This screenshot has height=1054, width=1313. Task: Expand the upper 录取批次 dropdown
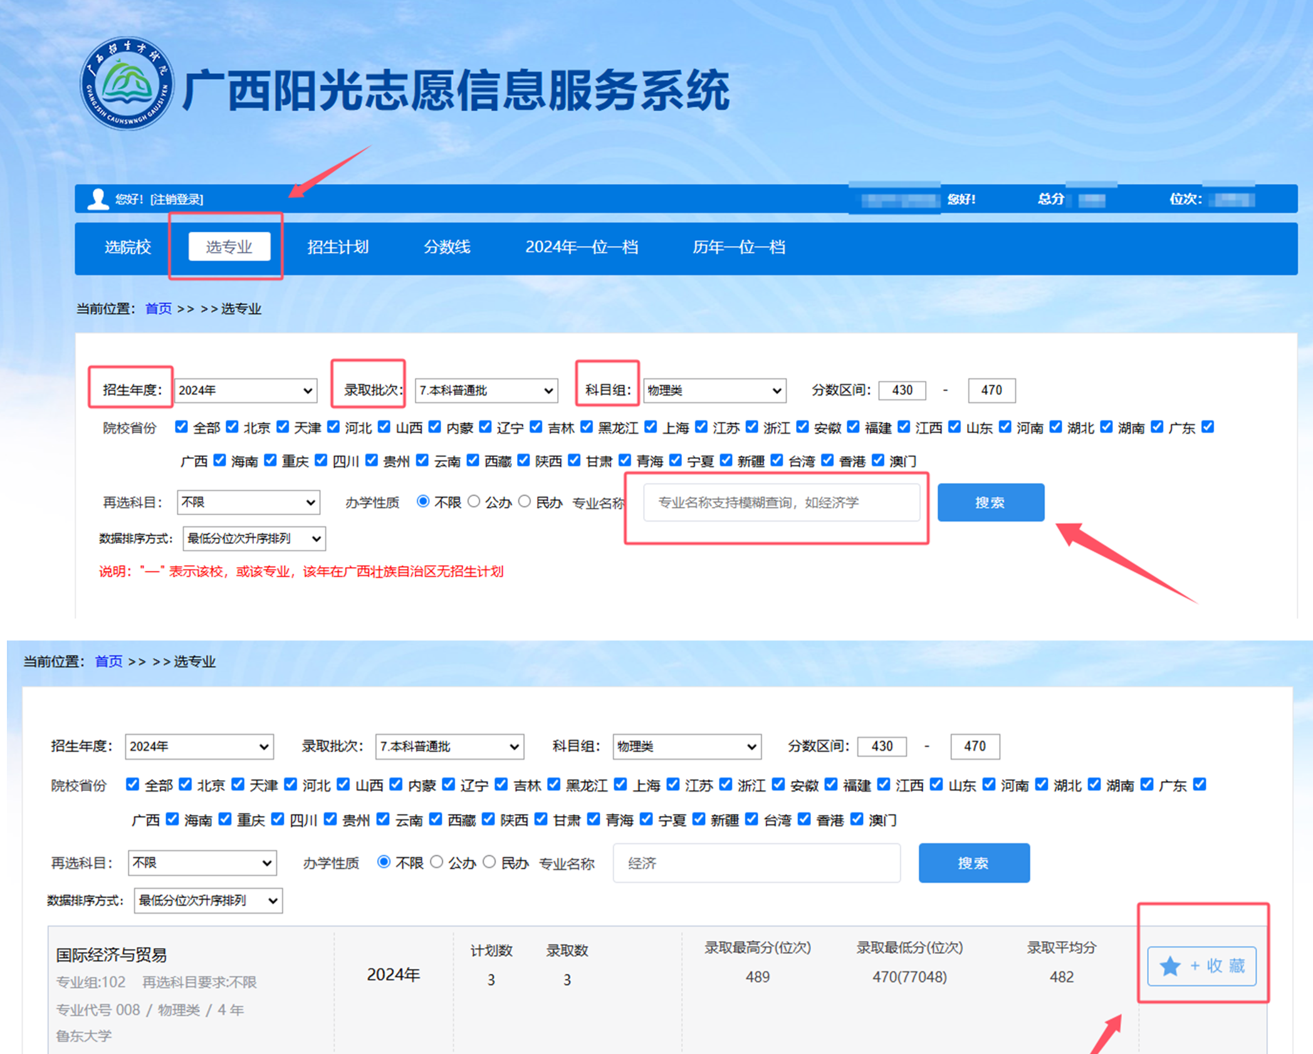[486, 390]
